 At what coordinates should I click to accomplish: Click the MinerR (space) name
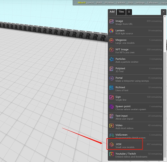(86, 3)
